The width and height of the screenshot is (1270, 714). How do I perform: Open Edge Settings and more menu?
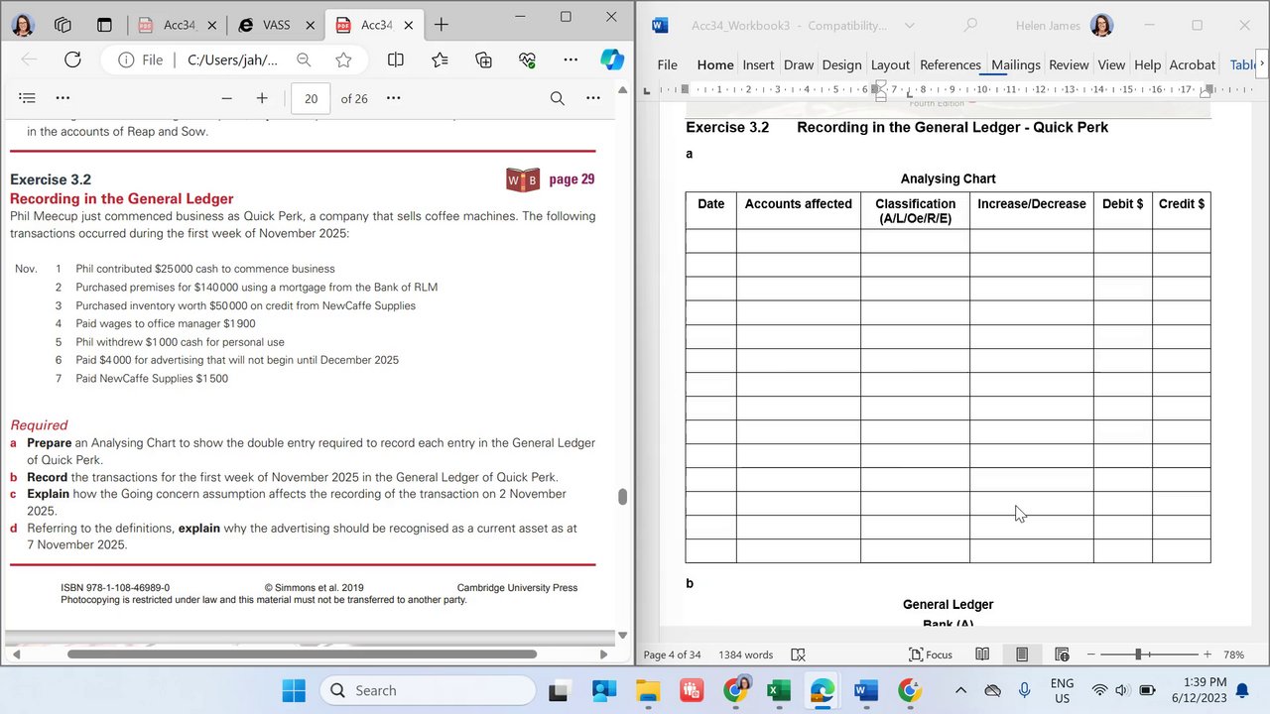pyautogui.click(x=571, y=59)
